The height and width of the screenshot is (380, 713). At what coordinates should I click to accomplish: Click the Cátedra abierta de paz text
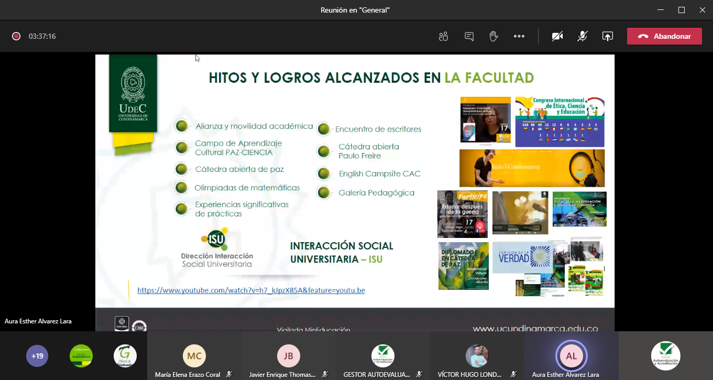[239, 169]
